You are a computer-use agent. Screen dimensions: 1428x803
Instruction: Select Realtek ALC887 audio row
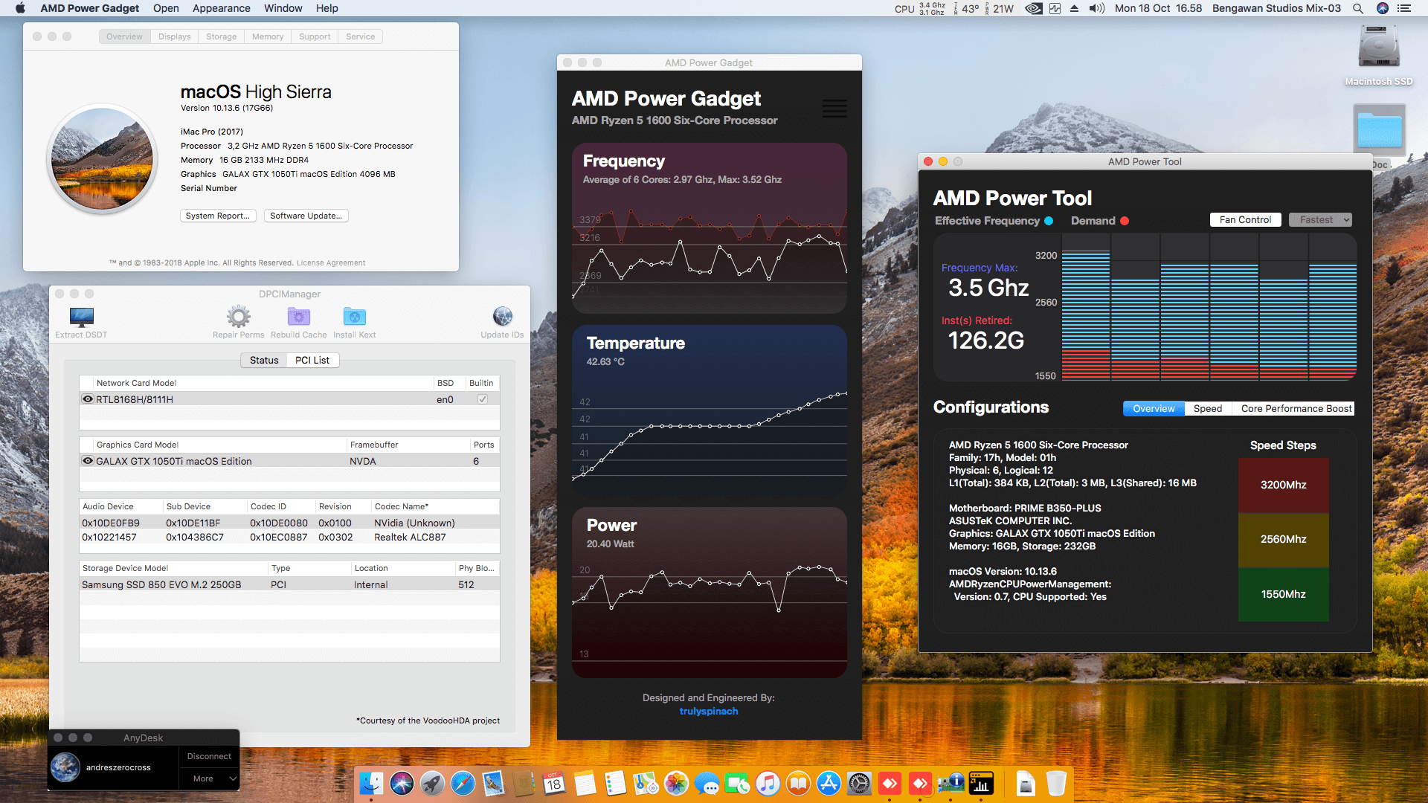click(x=289, y=537)
